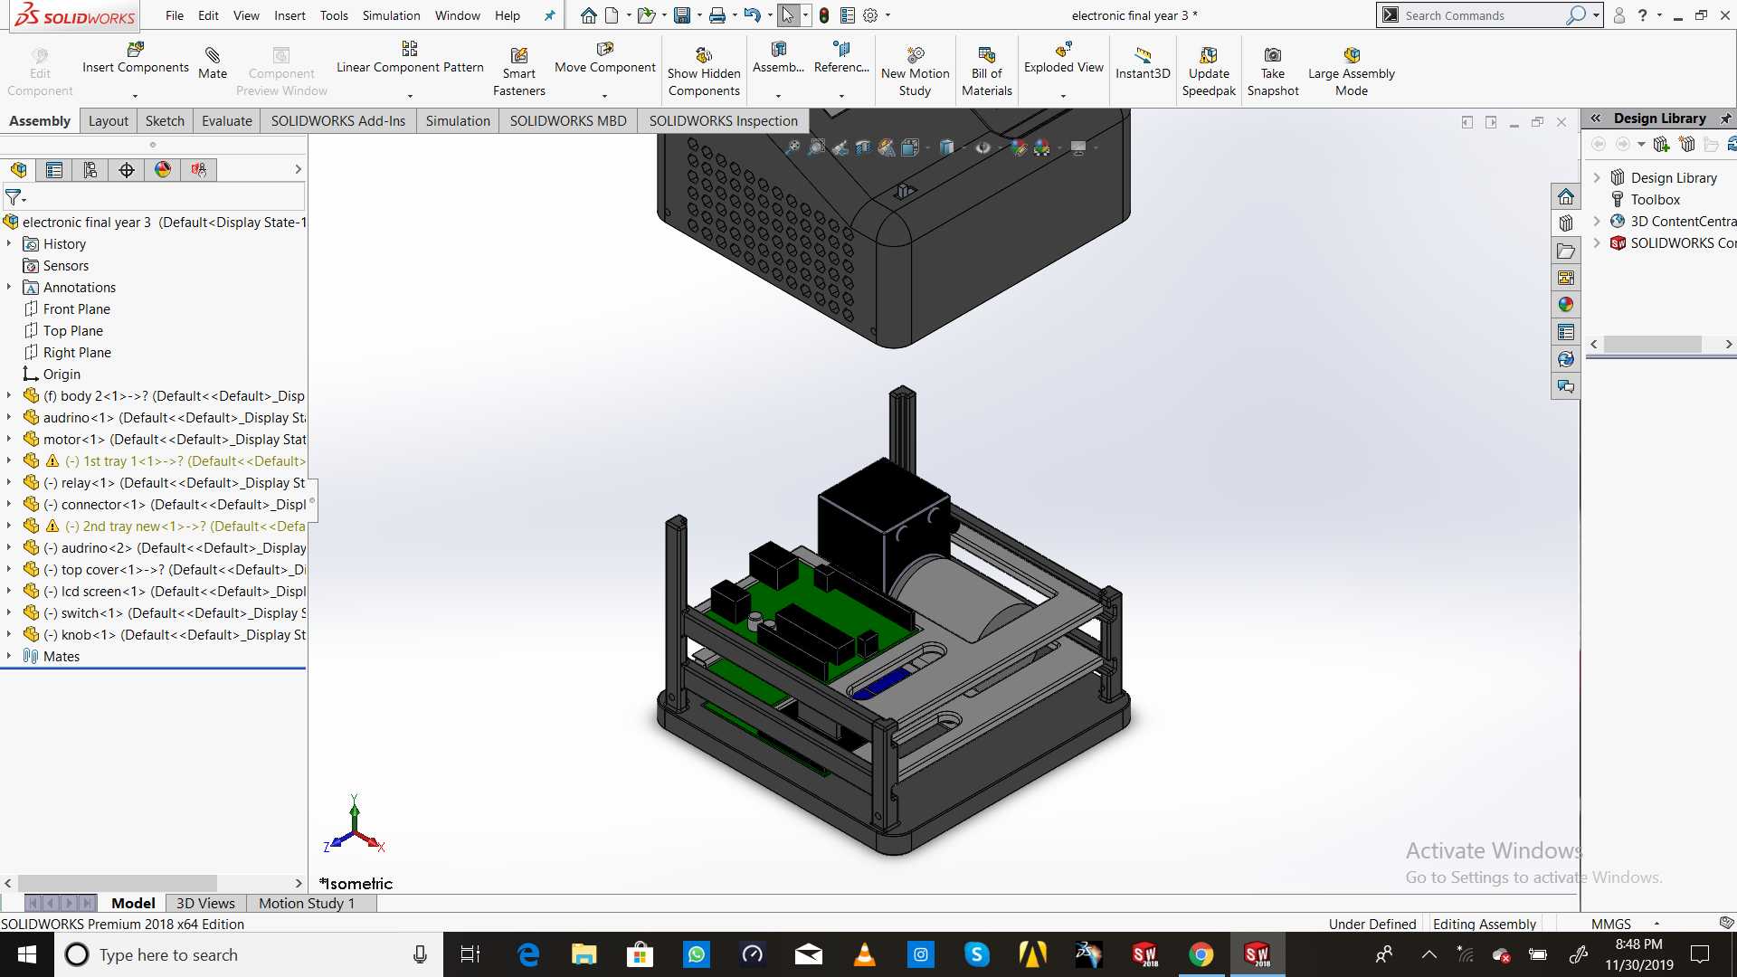Activate the Move Component tool

605,58
